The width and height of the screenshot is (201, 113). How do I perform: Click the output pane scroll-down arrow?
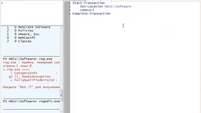(61, 112)
